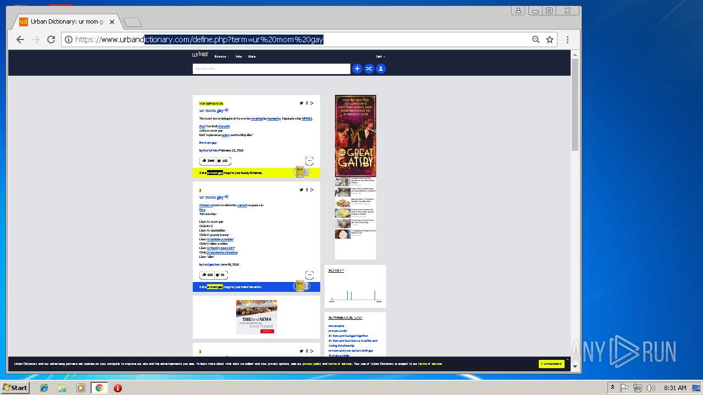Click The First News advertisement

coord(256,317)
